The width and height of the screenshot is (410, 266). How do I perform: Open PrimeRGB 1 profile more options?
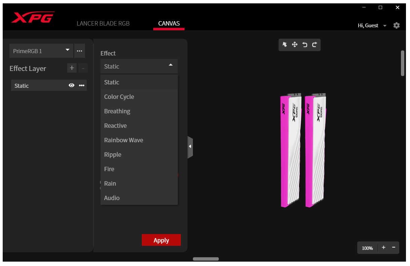pos(80,51)
